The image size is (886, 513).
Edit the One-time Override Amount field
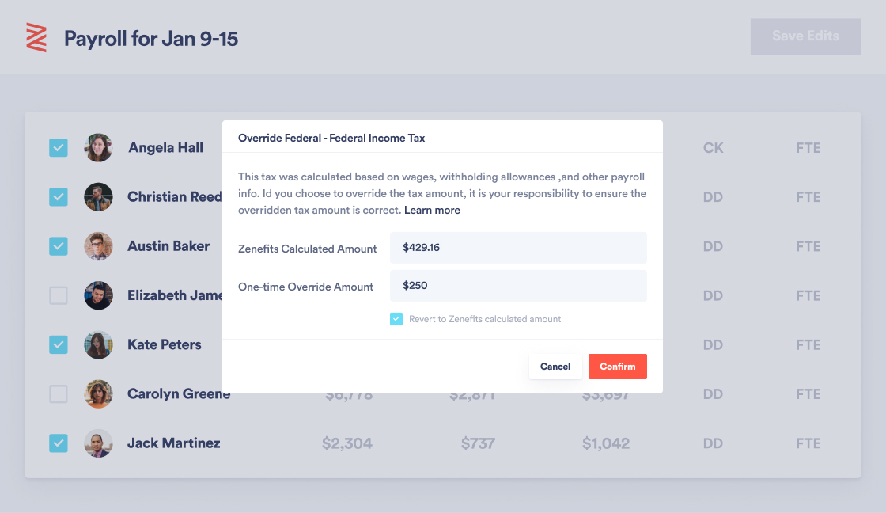pos(518,286)
